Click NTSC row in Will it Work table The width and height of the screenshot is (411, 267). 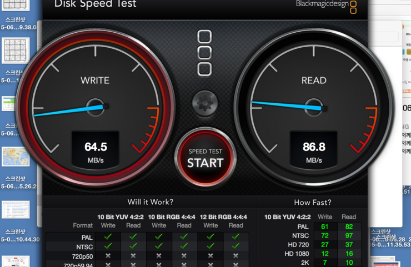click(x=147, y=246)
